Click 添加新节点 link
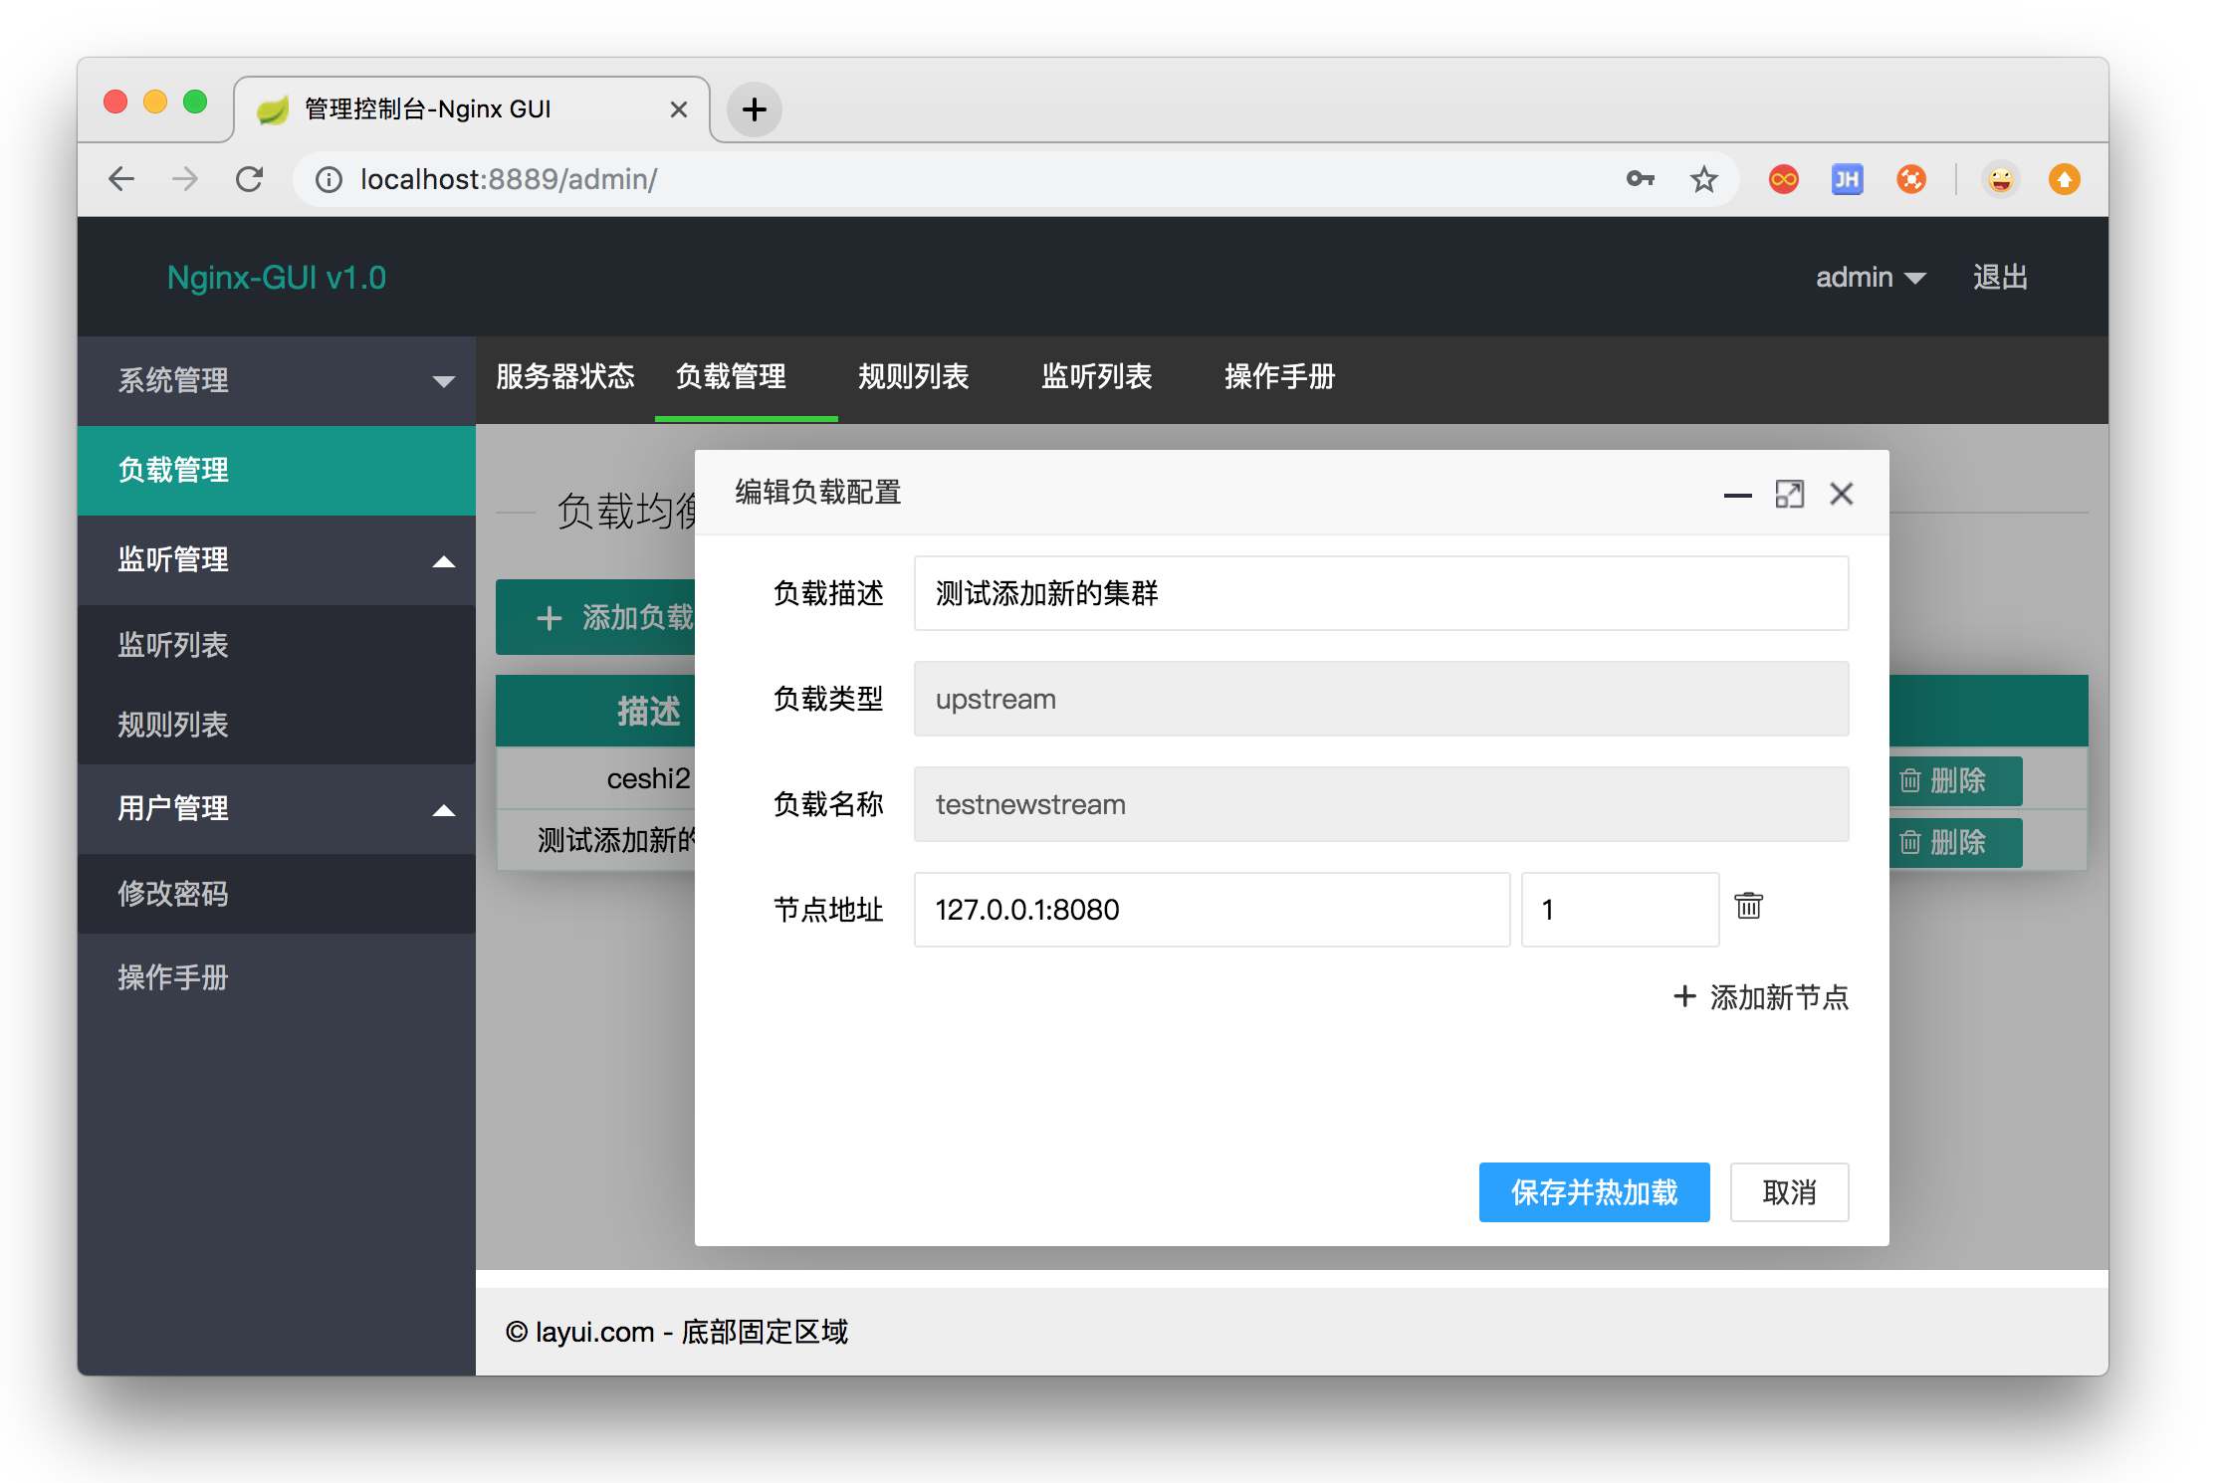Image resolution: width=2214 pixels, height=1483 pixels. tap(1761, 996)
